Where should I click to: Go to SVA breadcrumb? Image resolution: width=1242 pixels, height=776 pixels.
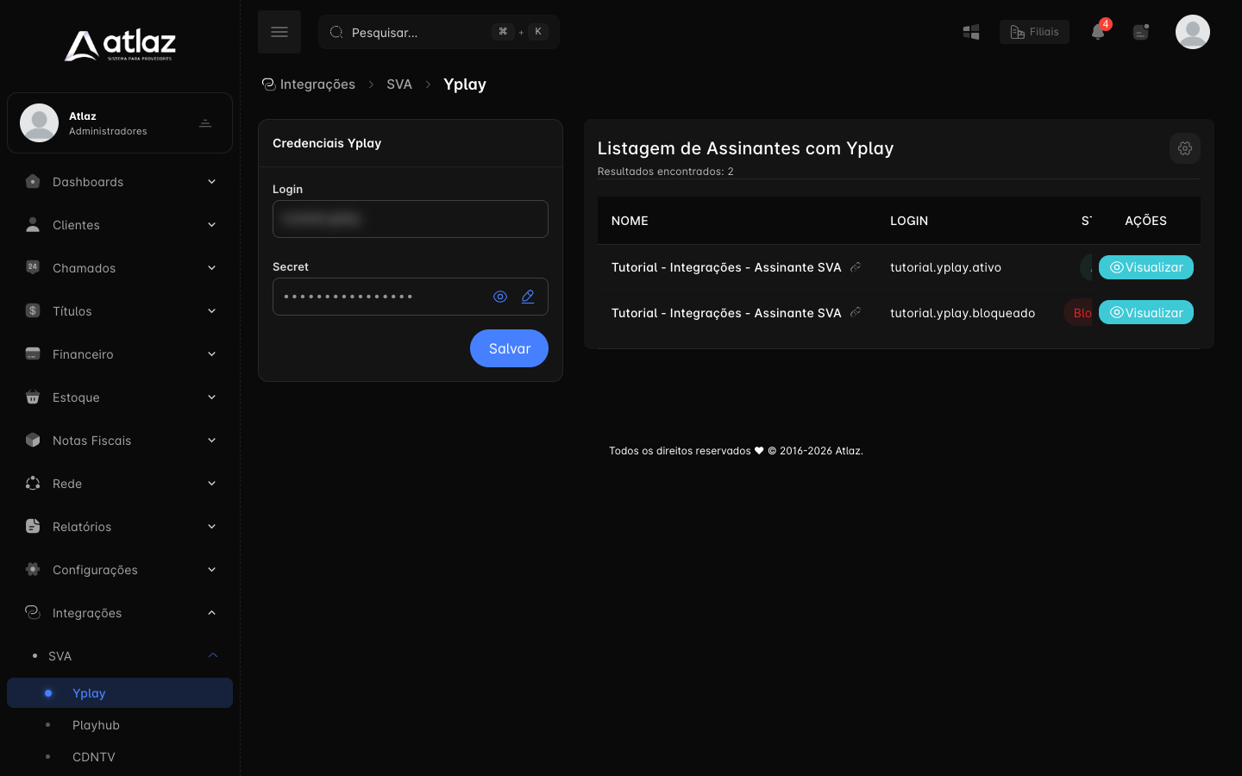(399, 84)
